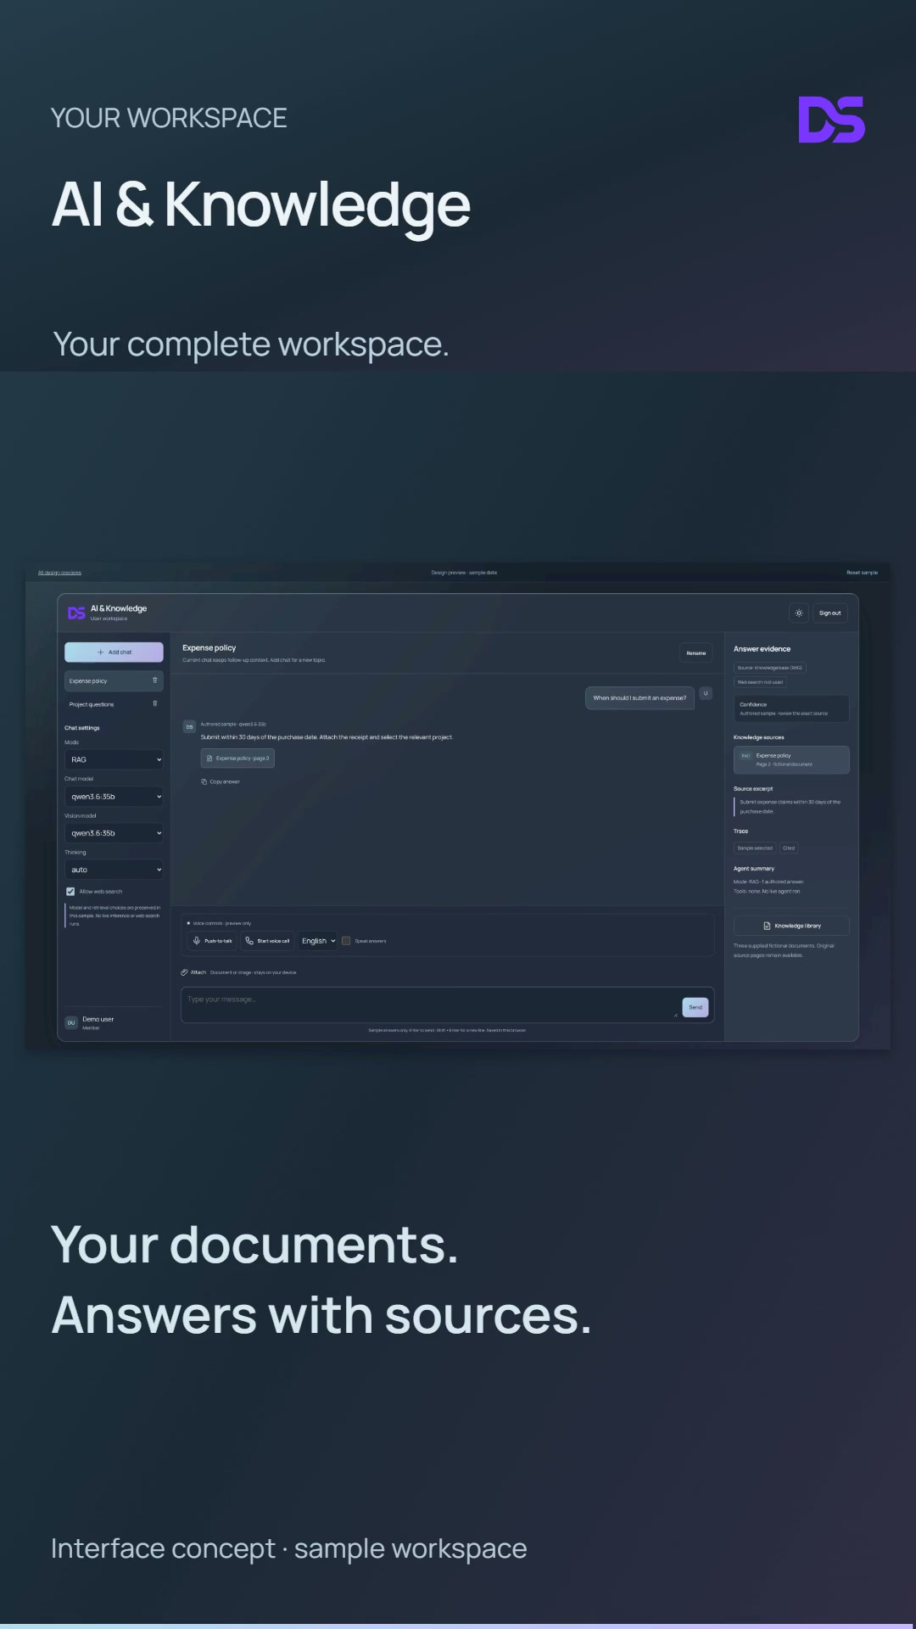This screenshot has height=1629, width=916.
Task: Open the English voice language dropdown
Action: pos(318,941)
